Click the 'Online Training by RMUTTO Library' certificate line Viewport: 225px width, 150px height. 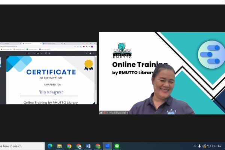(x=51, y=102)
